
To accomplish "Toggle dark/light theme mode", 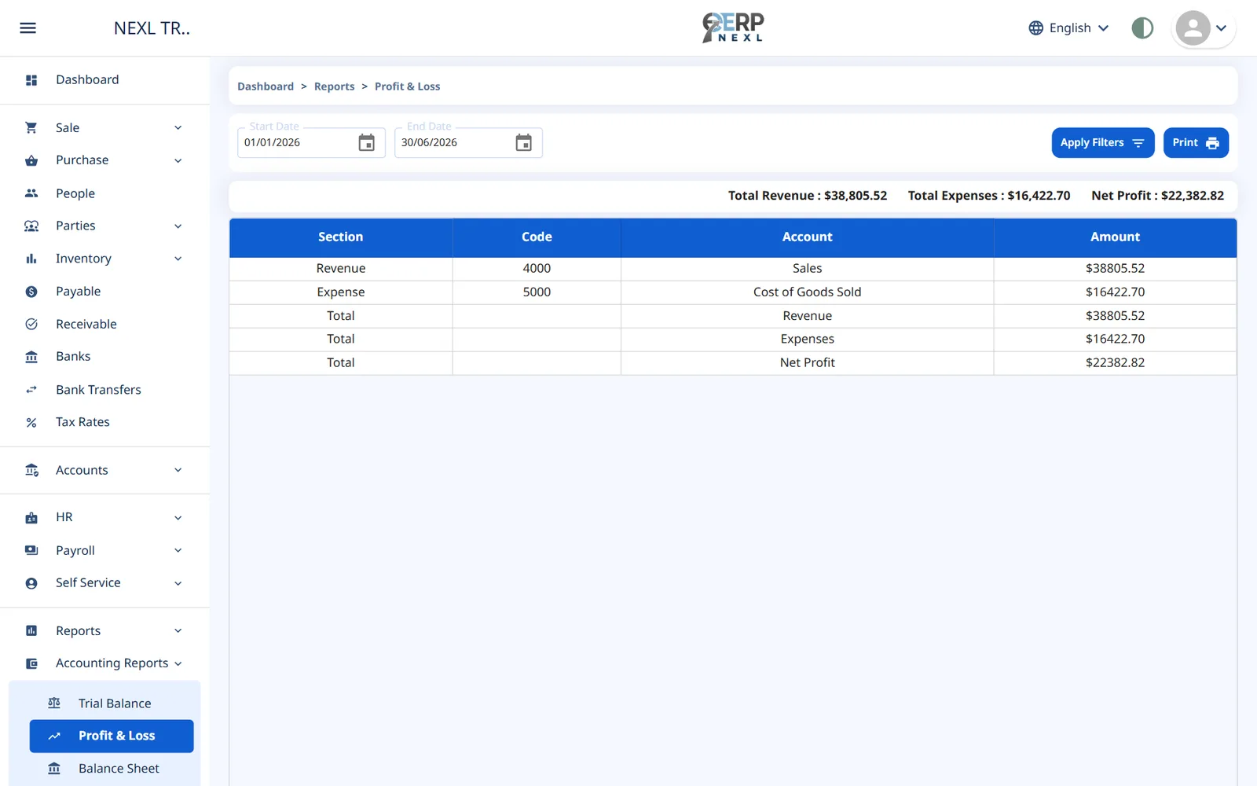I will [1142, 28].
